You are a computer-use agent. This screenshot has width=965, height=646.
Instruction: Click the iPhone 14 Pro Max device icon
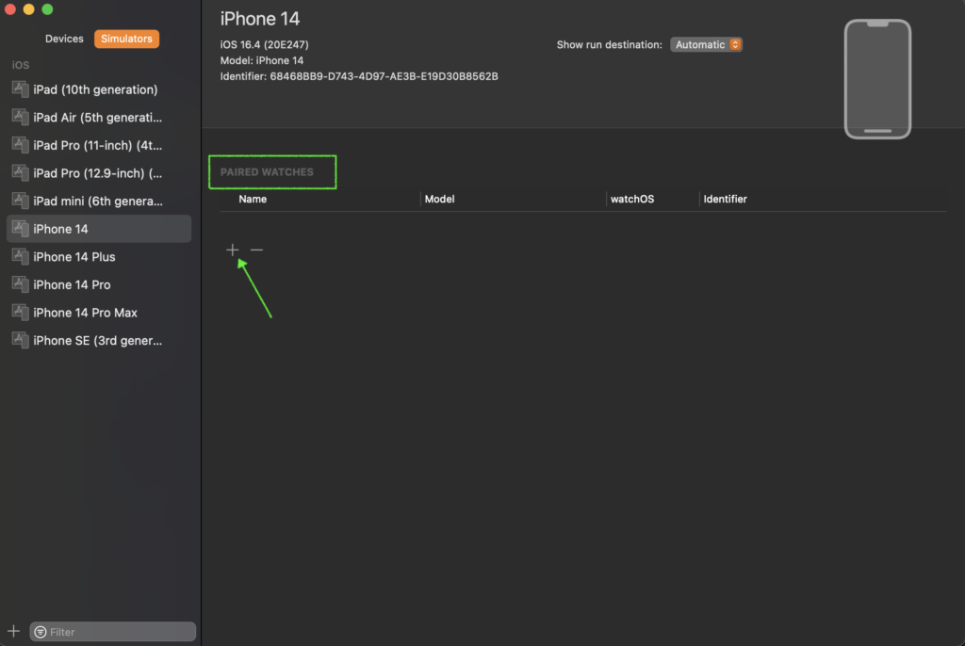(22, 312)
